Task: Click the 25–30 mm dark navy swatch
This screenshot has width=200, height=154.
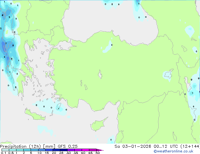Action: click(63, 150)
